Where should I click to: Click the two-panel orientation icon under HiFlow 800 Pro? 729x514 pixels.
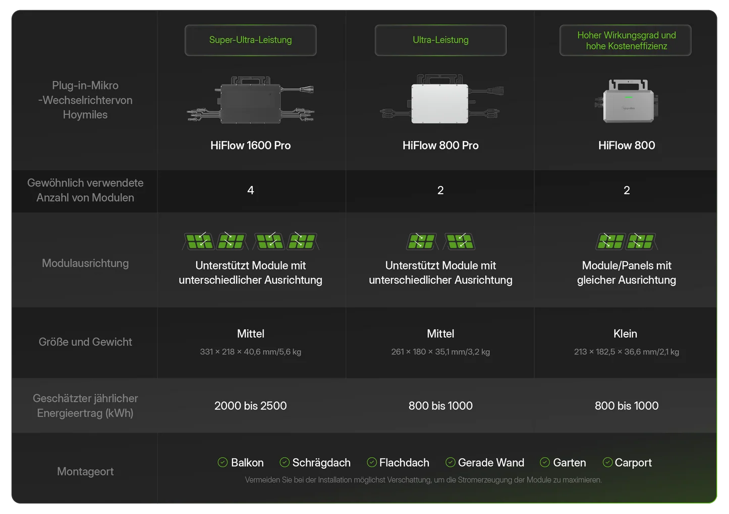[x=440, y=241]
